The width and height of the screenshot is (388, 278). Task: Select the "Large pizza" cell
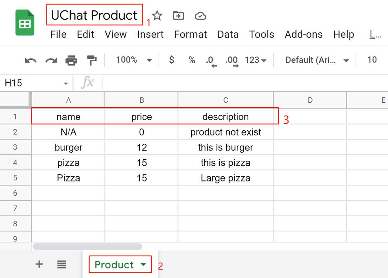coord(226,178)
